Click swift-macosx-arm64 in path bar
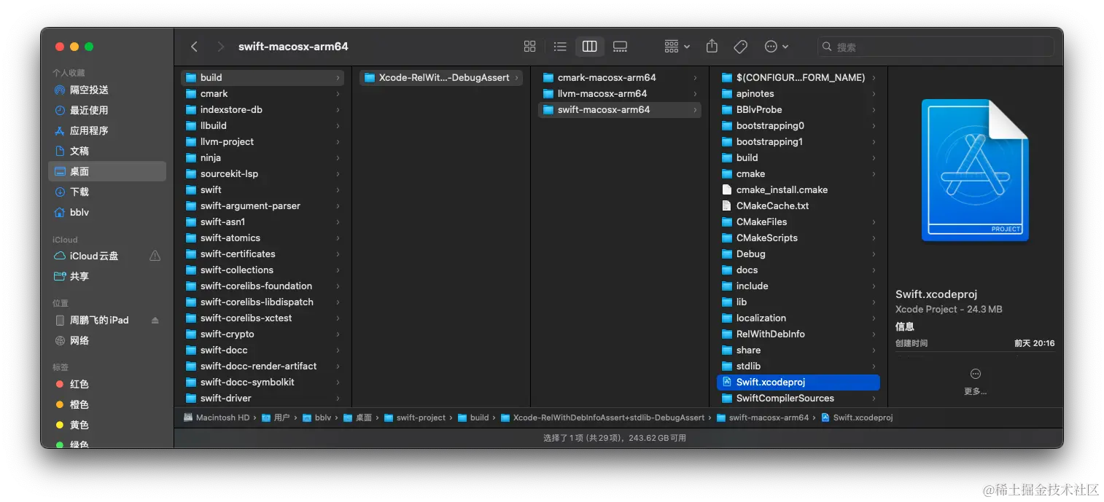The height and width of the screenshot is (502, 1104). [763, 417]
